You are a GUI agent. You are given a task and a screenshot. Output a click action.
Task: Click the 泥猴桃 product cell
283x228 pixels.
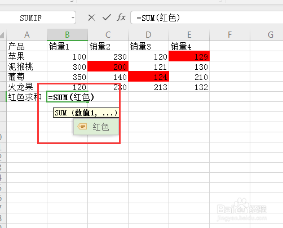[x=26, y=66]
